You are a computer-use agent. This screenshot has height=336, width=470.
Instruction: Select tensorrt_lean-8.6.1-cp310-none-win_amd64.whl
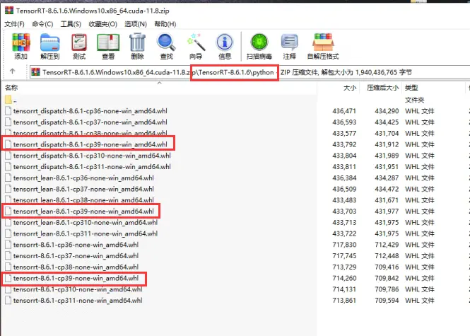point(85,222)
